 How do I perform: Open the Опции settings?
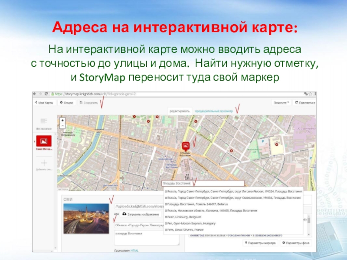(67, 103)
